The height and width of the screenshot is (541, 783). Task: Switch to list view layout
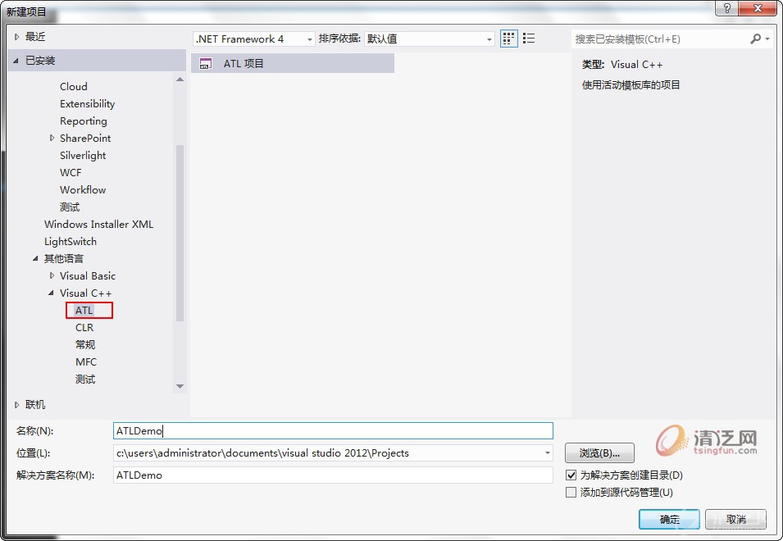click(x=529, y=39)
